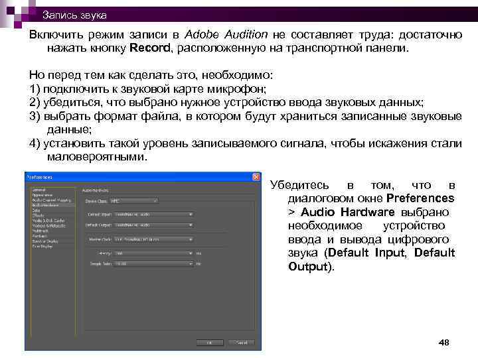Select Appearance in the Preferences list
Image resolution: width=478 pixels, height=358 pixels.
click(42, 195)
